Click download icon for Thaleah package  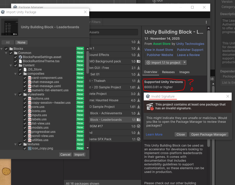tap(139, 81)
